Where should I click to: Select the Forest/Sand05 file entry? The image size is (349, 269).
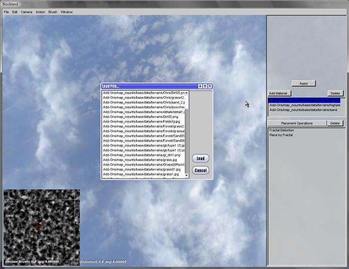pyautogui.click(x=144, y=136)
